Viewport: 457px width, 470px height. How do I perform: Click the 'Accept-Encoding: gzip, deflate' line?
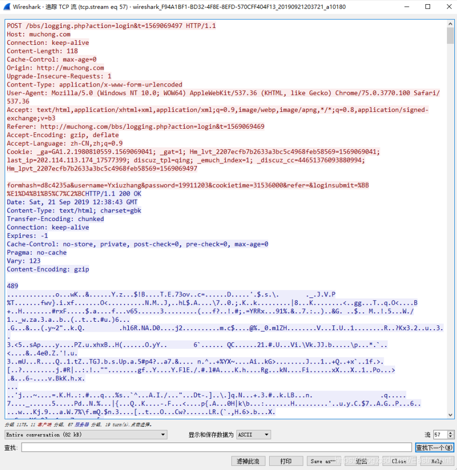pos(63,135)
